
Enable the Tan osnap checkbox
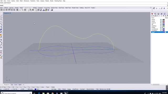(x=27, y=87)
